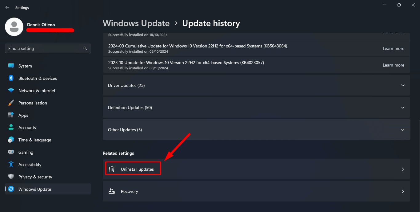Open Accessibility settings
Screen dimensions: 420x212
pyautogui.click(x=30, y=164)
